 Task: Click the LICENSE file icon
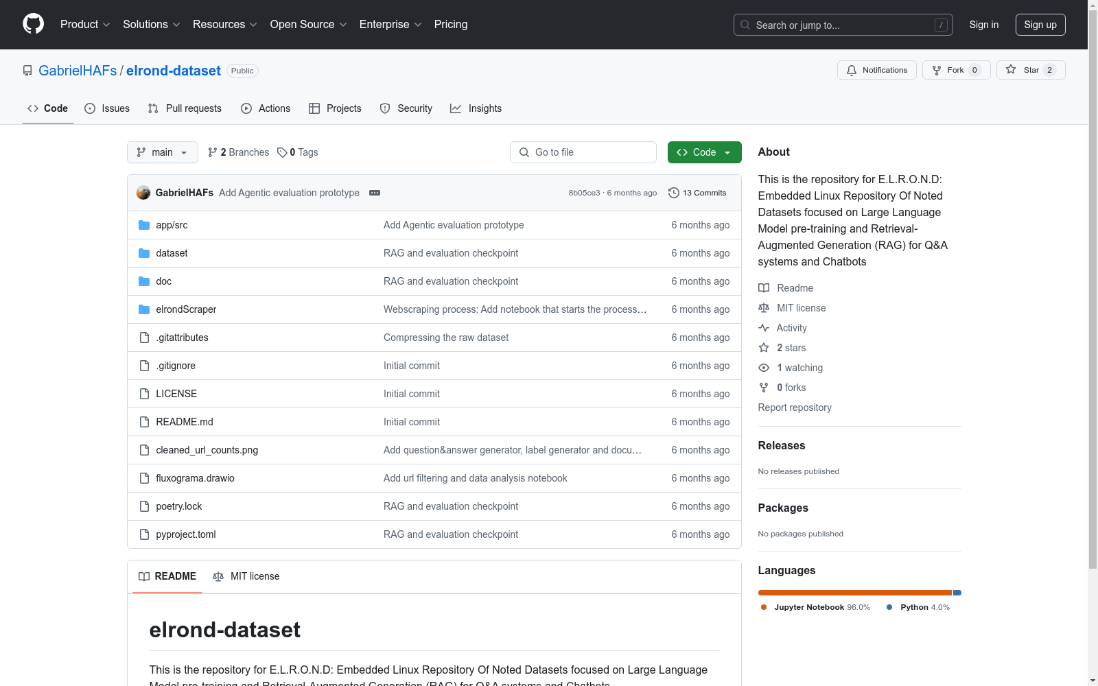coord(144,394)
